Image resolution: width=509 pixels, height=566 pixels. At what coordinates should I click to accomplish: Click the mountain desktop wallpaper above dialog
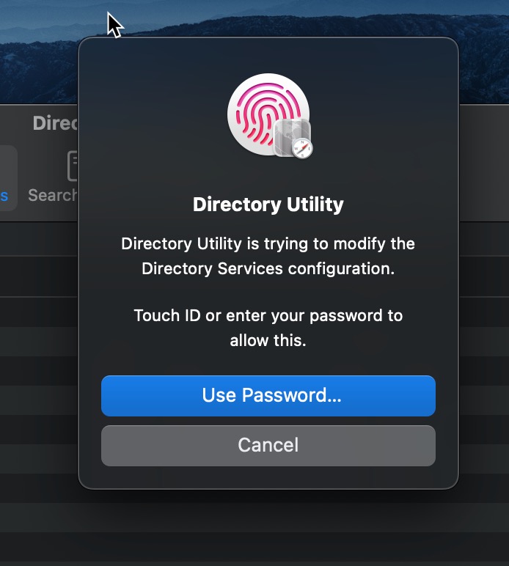[x=289, y=18]
